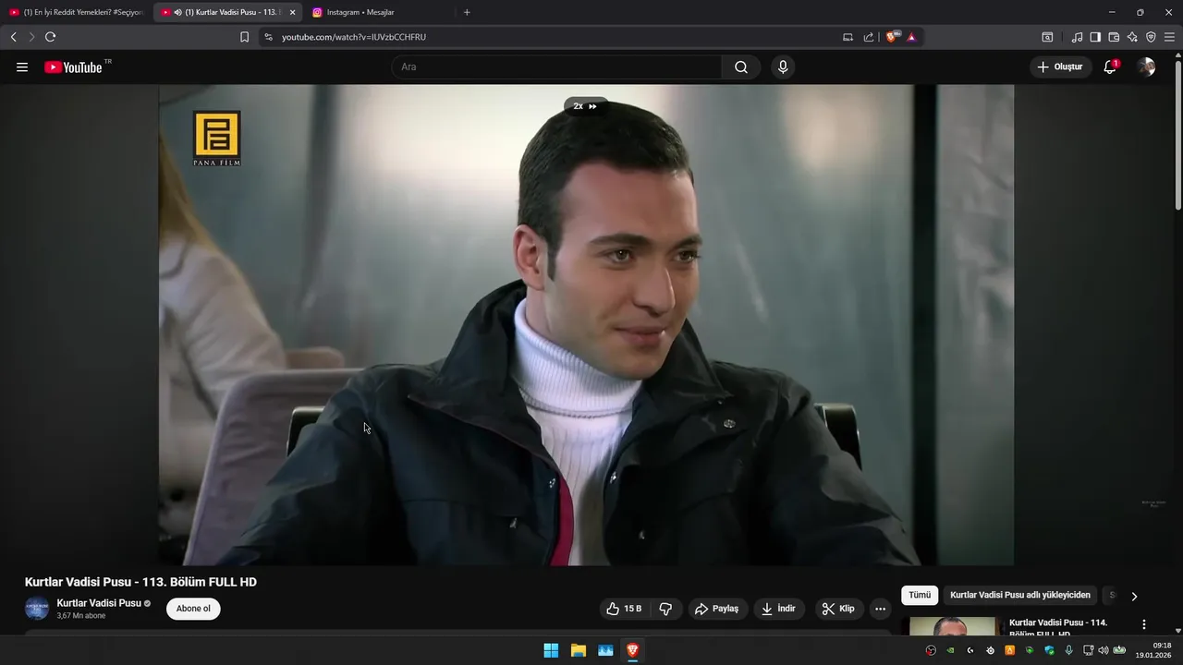Viewport: 1183px width, 665px height.
Task: Click the YouTube search magnifier button
Action: [741, 67]
